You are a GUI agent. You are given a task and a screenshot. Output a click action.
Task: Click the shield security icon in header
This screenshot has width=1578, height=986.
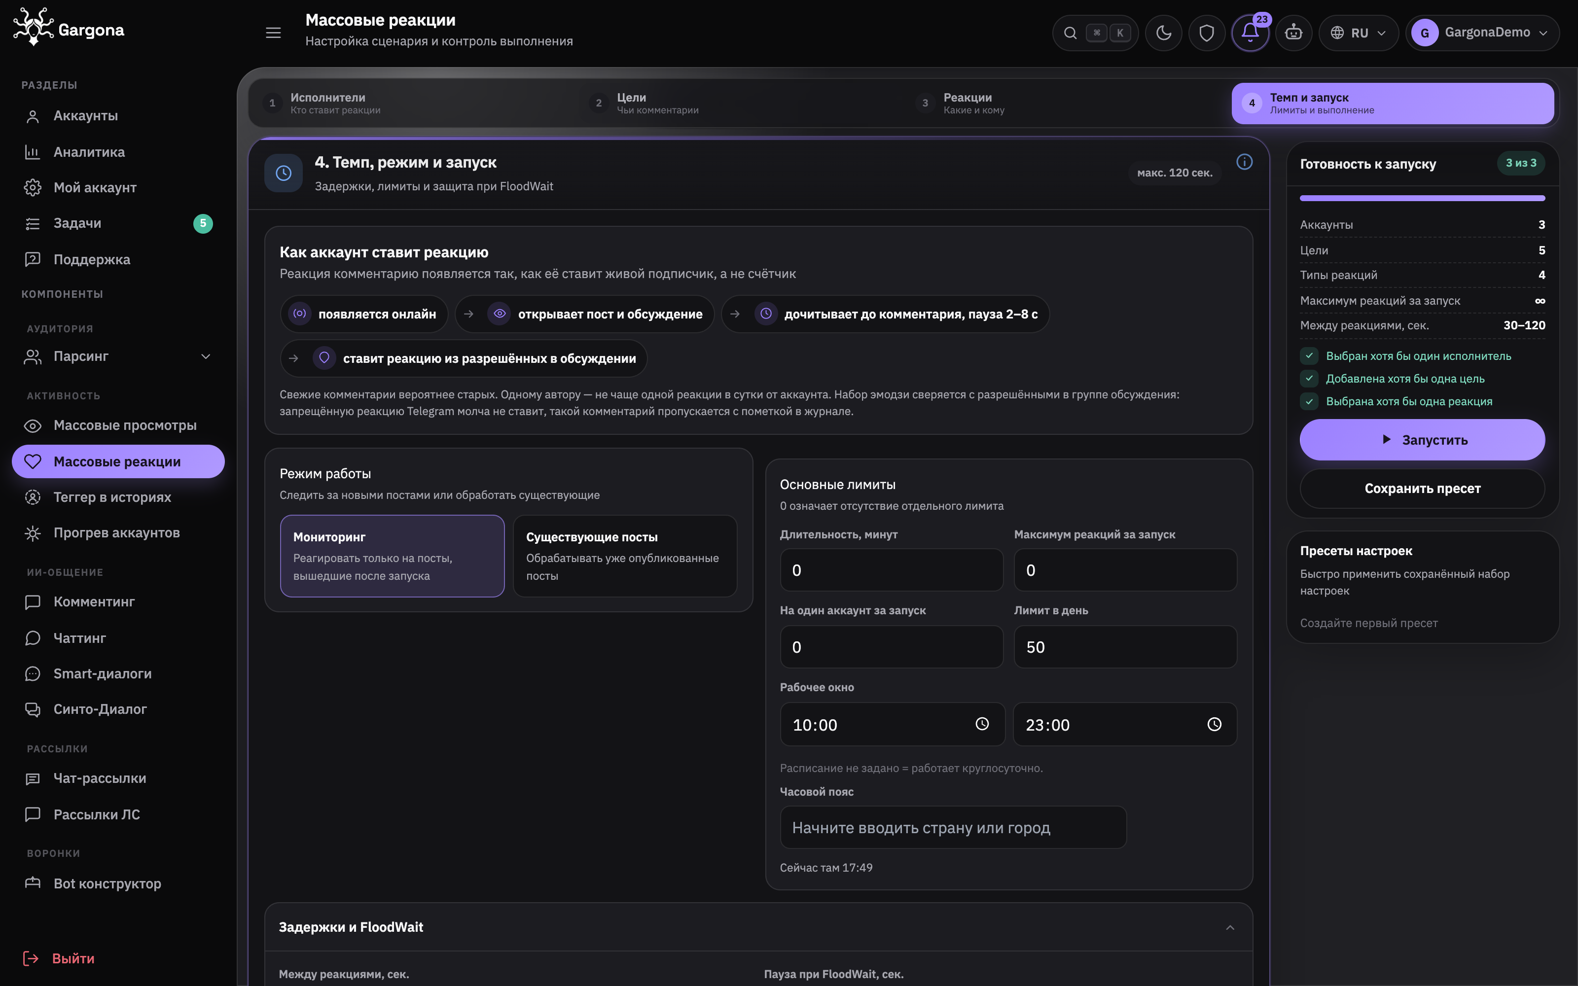1206,33
